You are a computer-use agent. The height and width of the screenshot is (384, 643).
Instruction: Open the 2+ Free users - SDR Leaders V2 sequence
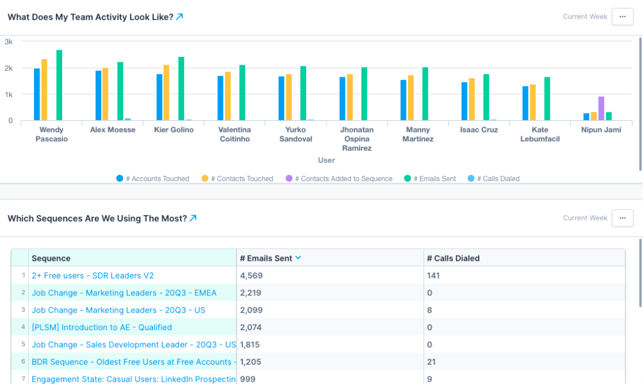pos(93,275)
